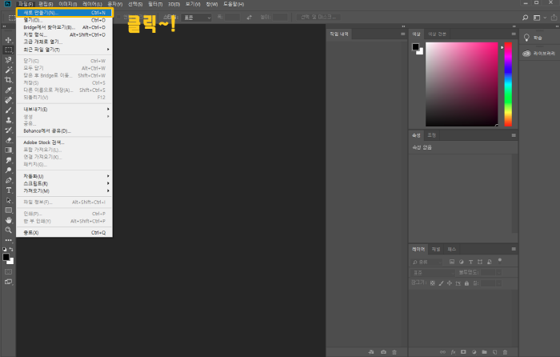Select the Lasso tool
The height and width of the screenshot is (357, 560).
(x=8, y=60)
